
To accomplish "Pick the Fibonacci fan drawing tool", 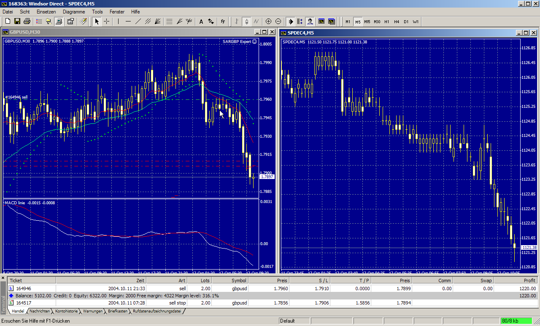I will coord(158,21).
